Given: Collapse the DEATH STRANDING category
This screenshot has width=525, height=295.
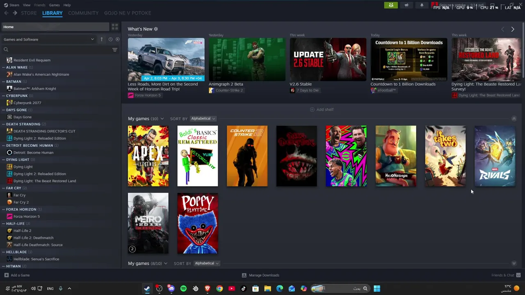Looking at the screenshot, I should pos(3,124).
